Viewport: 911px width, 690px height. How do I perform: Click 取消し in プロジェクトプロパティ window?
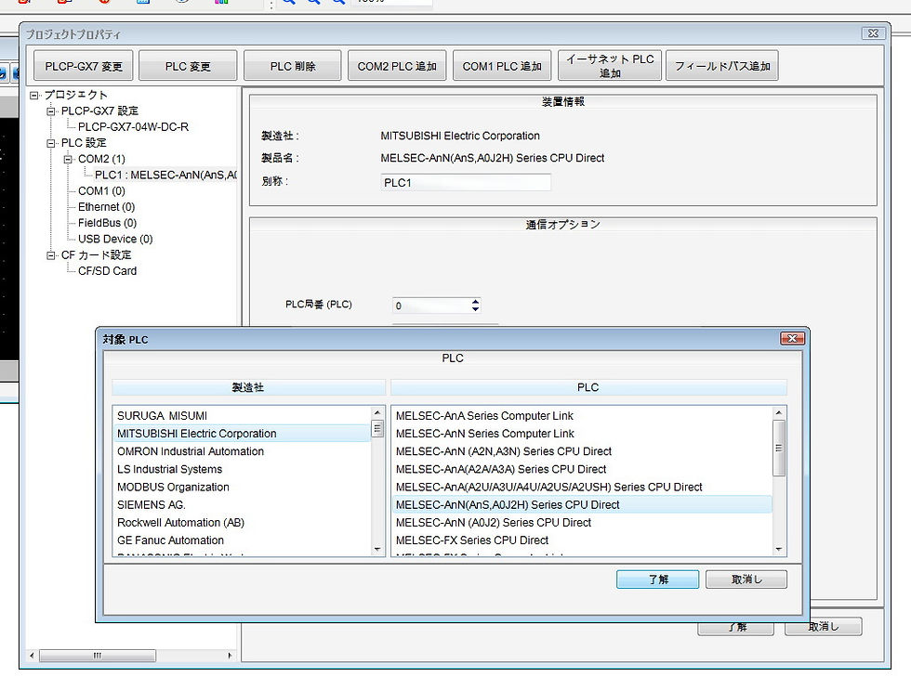pyautogui.click(x=823, y=627)
